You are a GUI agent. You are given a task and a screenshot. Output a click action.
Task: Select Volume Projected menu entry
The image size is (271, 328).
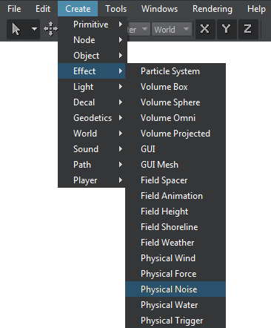pyautogui.click(x=175, y=134)
